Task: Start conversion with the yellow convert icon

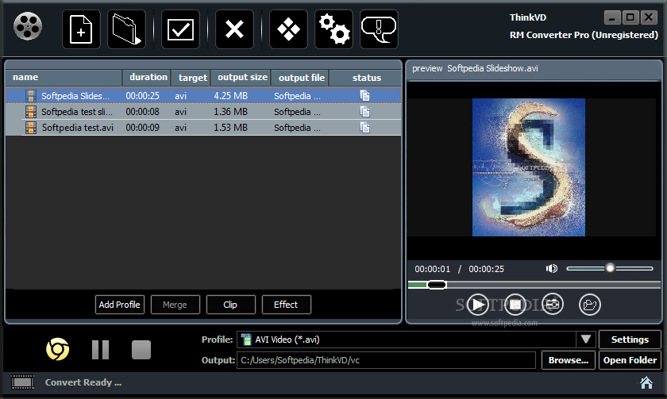Action: pos(57,349)
